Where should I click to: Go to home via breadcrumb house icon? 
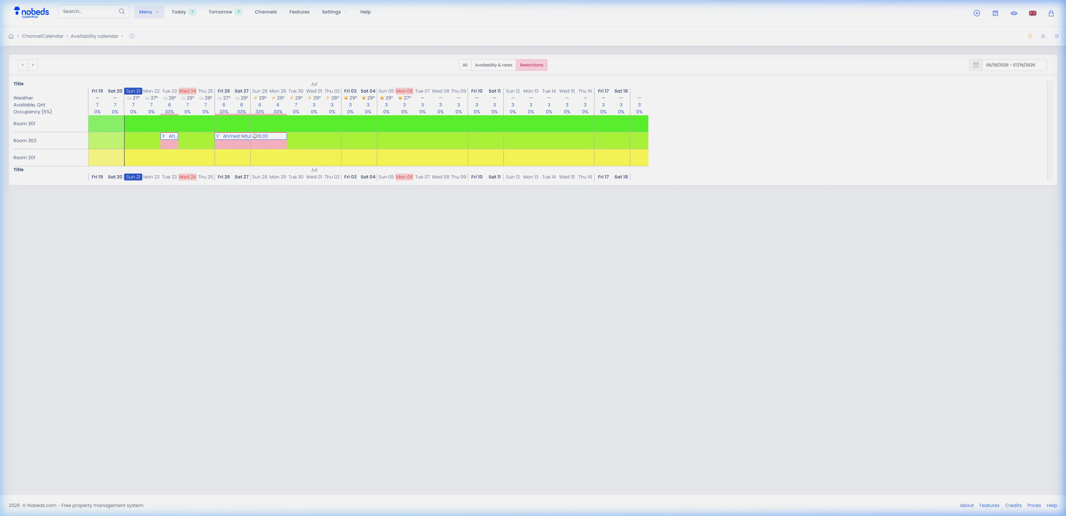point(11,36)
